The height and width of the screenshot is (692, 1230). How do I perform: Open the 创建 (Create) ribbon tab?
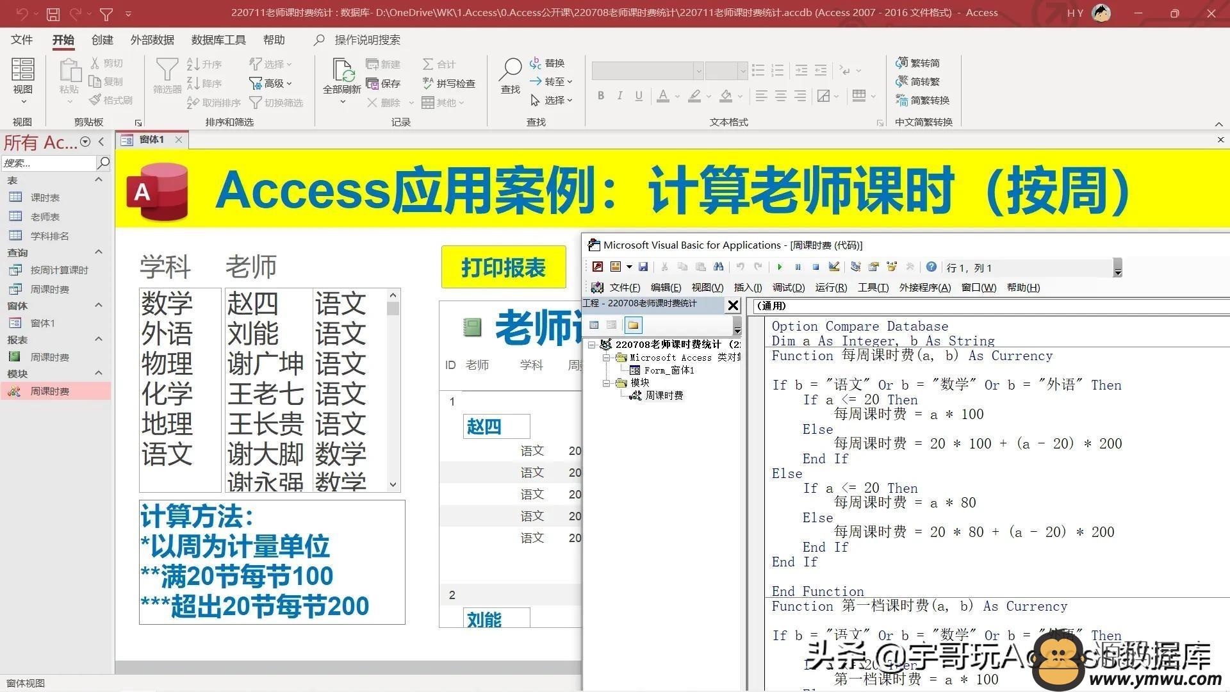coord(102,40)
